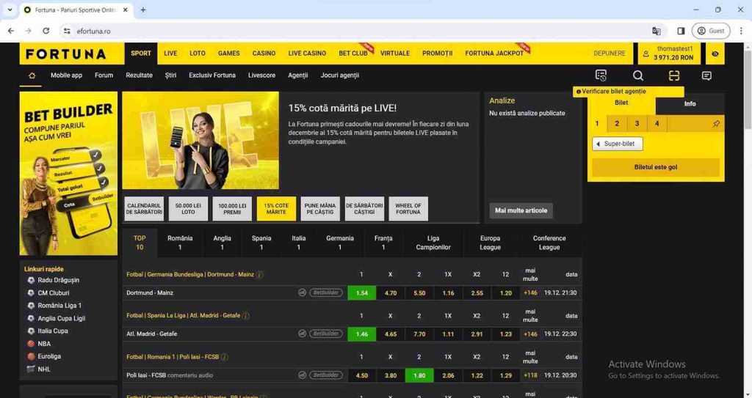The height and width of the screenshot is (398, 752).
Task: Open the Livescore link
Action: click(x=261, y=75)
